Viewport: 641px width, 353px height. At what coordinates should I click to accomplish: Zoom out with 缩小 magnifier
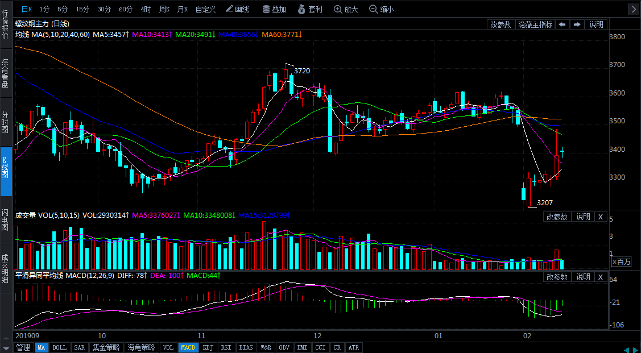(x=381, y=9)
